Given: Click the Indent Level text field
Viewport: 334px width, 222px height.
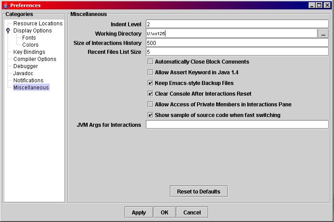Looking at the screenshot, I should [x=237, y=24].
